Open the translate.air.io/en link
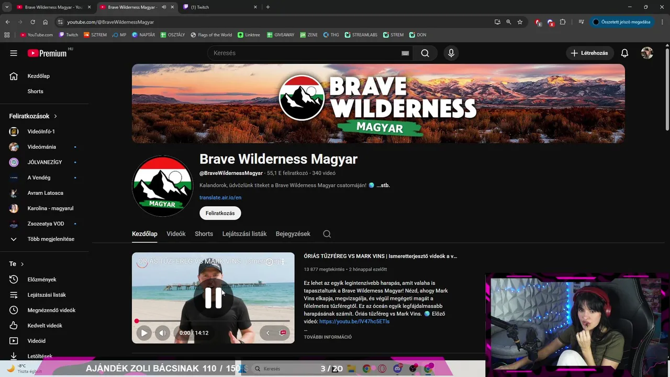Screen dimensions: 670x377 pyautogui.click(x=220, y=197)
